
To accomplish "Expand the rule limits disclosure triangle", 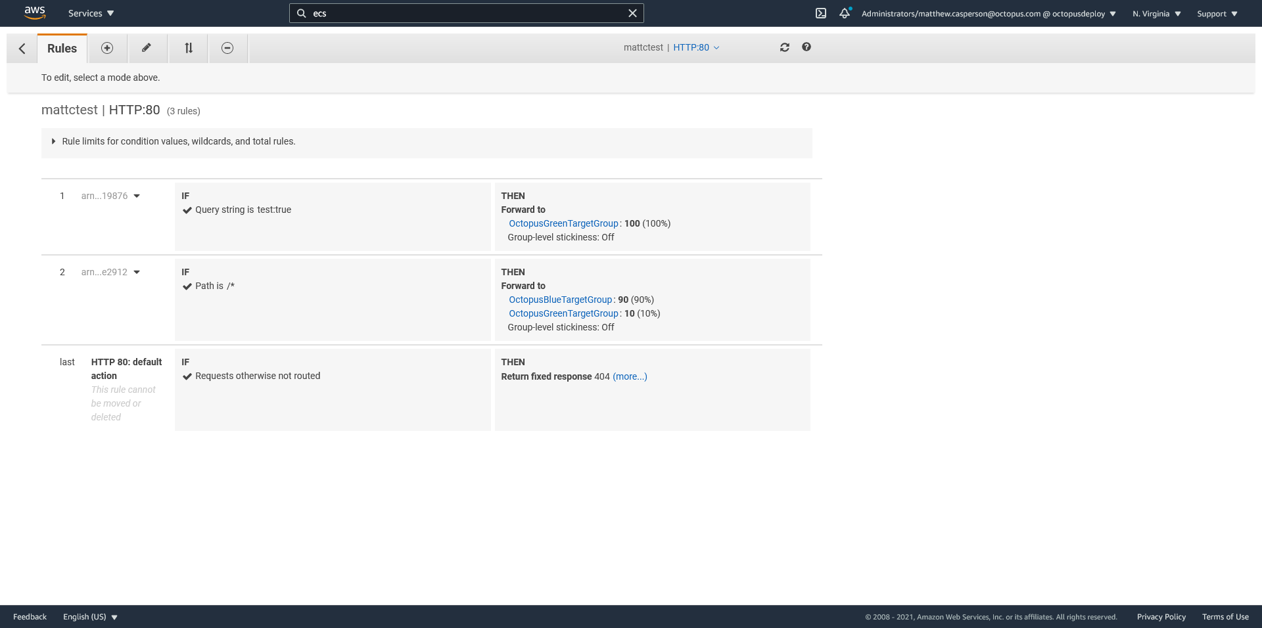I will tap(53, 141).
